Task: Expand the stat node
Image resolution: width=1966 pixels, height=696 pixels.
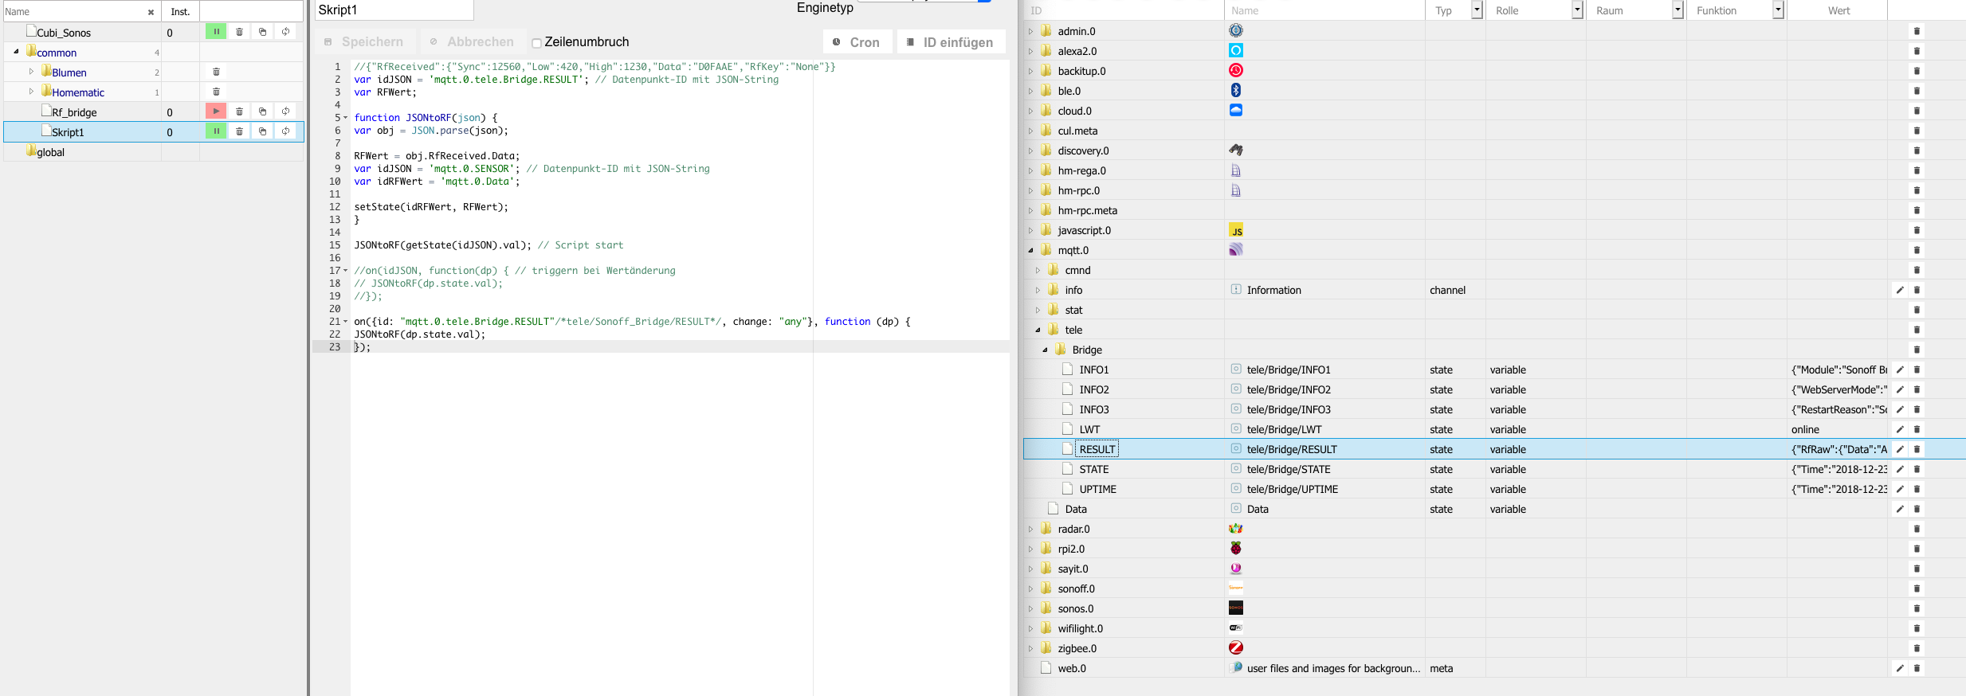Action: 1038,310
